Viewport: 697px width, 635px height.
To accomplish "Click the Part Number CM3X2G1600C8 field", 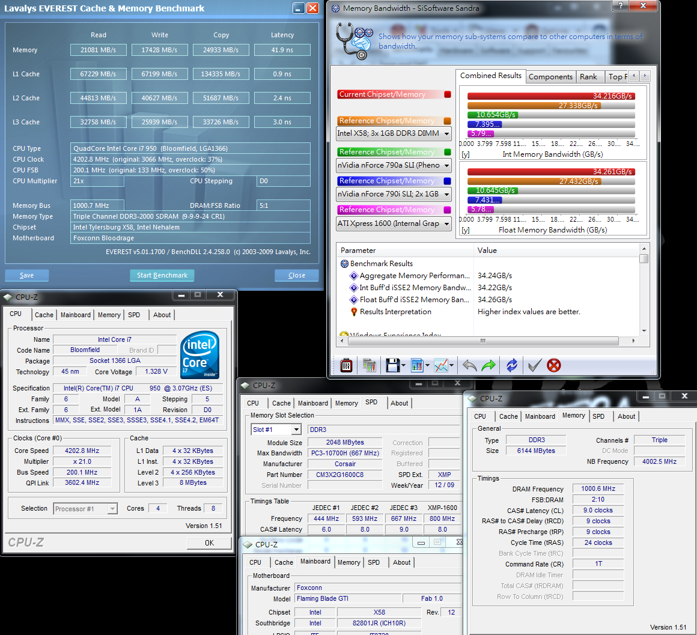I will click(x=345, y=475).
